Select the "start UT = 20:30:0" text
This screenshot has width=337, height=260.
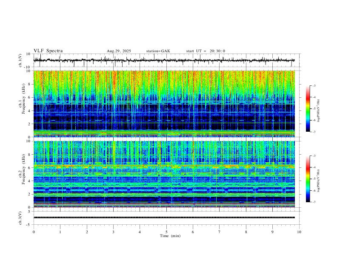(x=206, y=51)
